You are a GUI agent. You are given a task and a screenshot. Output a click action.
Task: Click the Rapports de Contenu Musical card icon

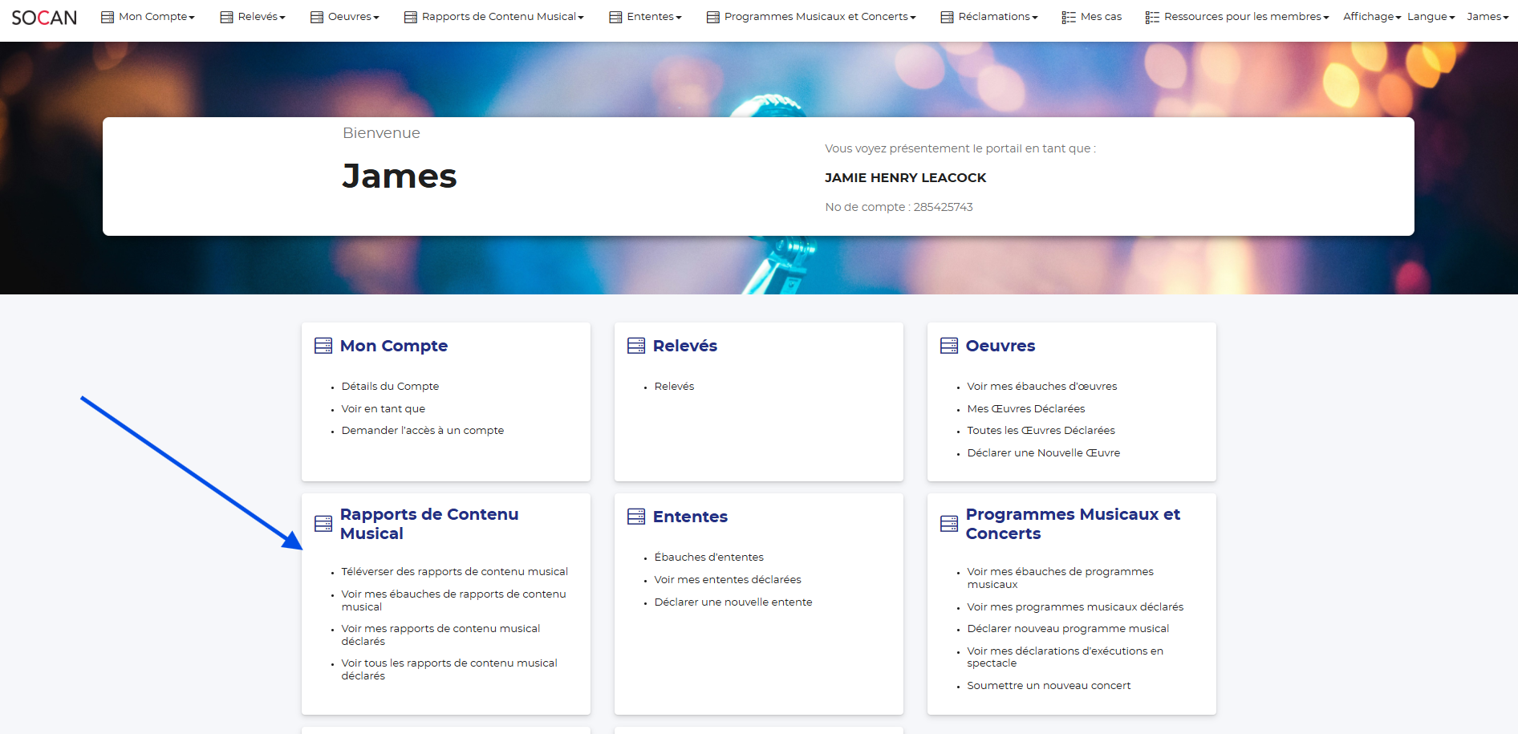tap(323, 524)
